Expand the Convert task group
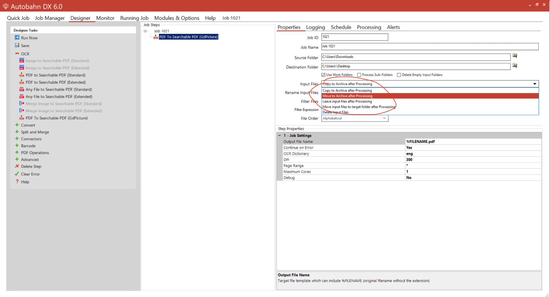The image size is (550, 297). [x=17, y=125]
